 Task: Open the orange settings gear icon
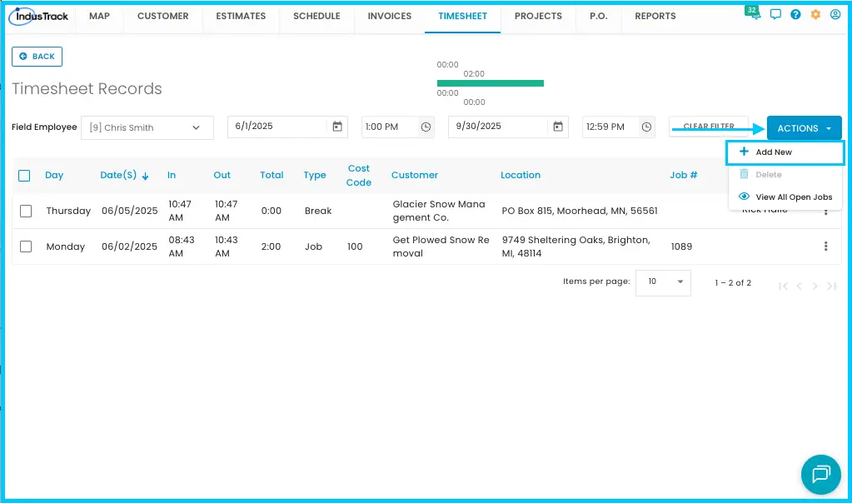[x=815, y=15]
